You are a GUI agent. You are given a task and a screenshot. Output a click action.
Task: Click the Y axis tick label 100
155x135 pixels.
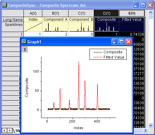pyautogui.click(x=36, y=71)
